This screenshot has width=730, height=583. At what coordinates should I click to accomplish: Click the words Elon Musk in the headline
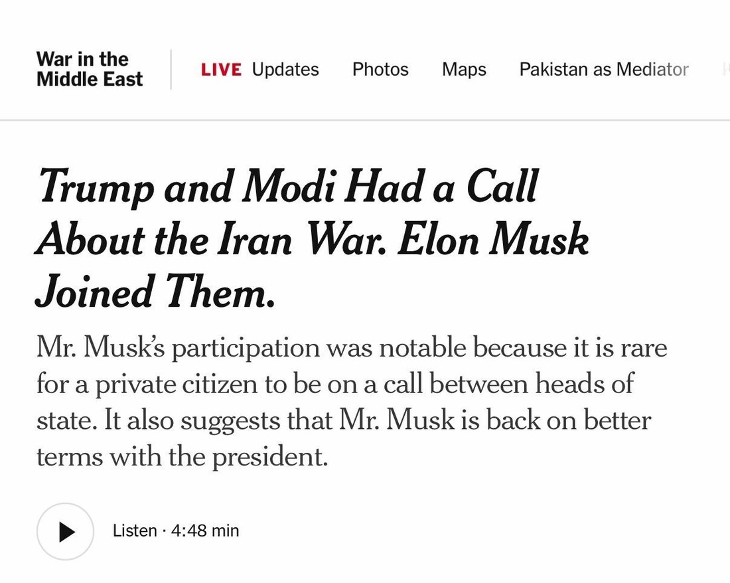click(493, 240)
